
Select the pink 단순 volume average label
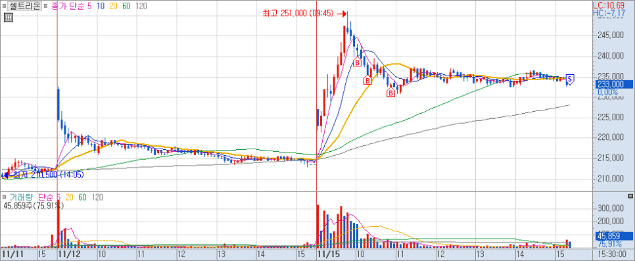click(47, 197)
